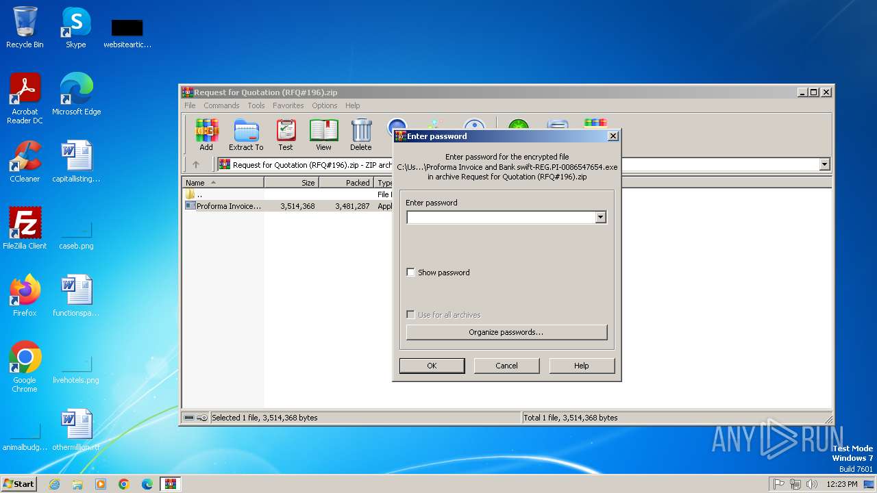Click the Enter password input field

501,218
